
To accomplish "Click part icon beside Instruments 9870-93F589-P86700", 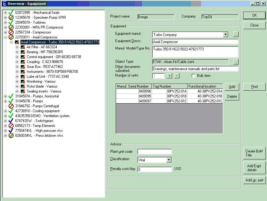I will coord(23,72).
